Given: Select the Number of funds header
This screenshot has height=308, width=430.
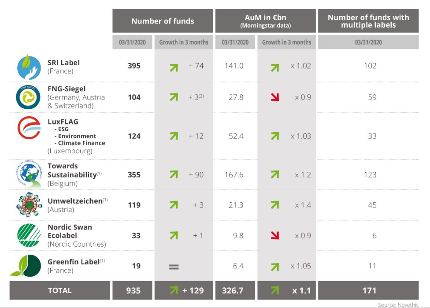Looking at the screenshot, I should tap(163, 21).
